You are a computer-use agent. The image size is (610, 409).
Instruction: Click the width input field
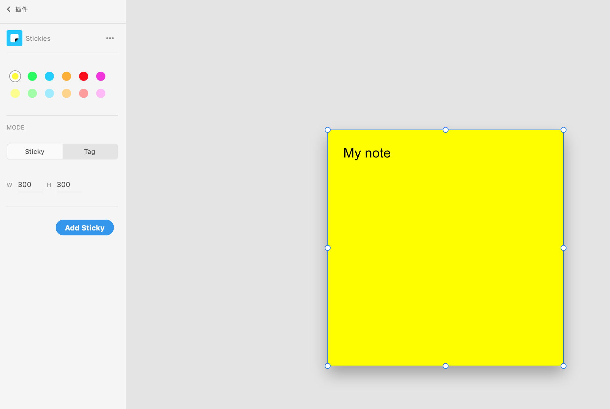(30, 185)
